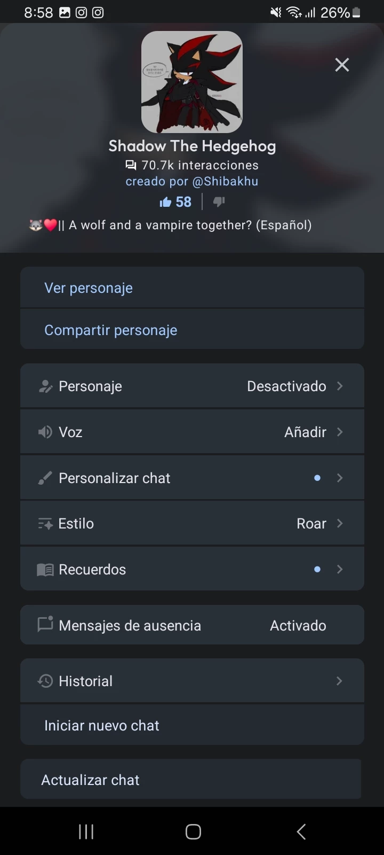Close the character details panel
Screen dimensions: 384x855
point(342,65)
